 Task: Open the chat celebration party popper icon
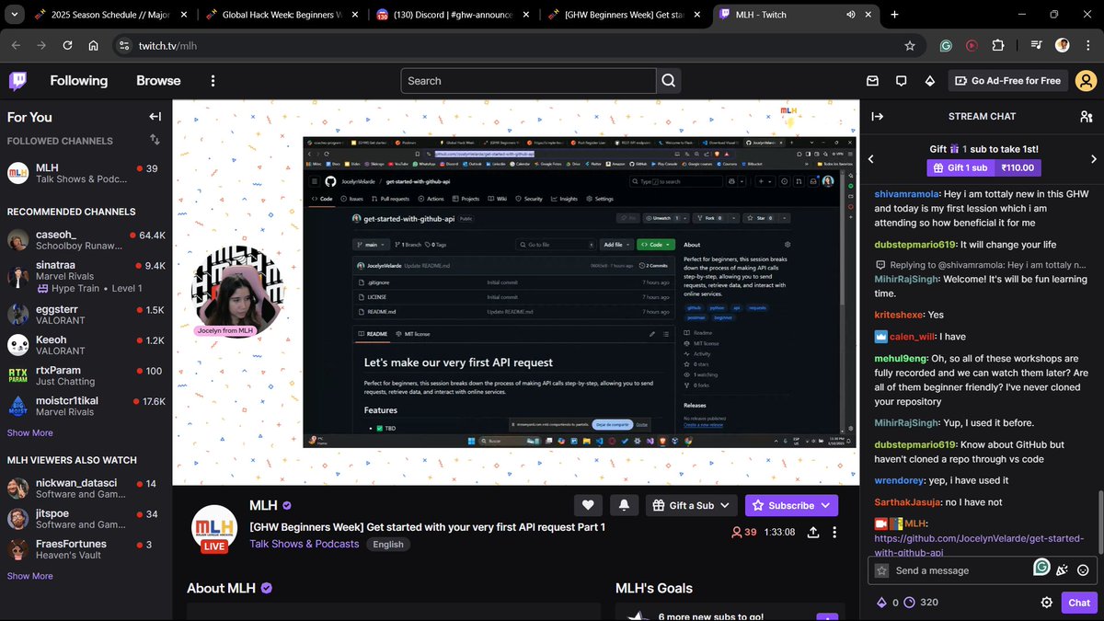point(1062,570)
